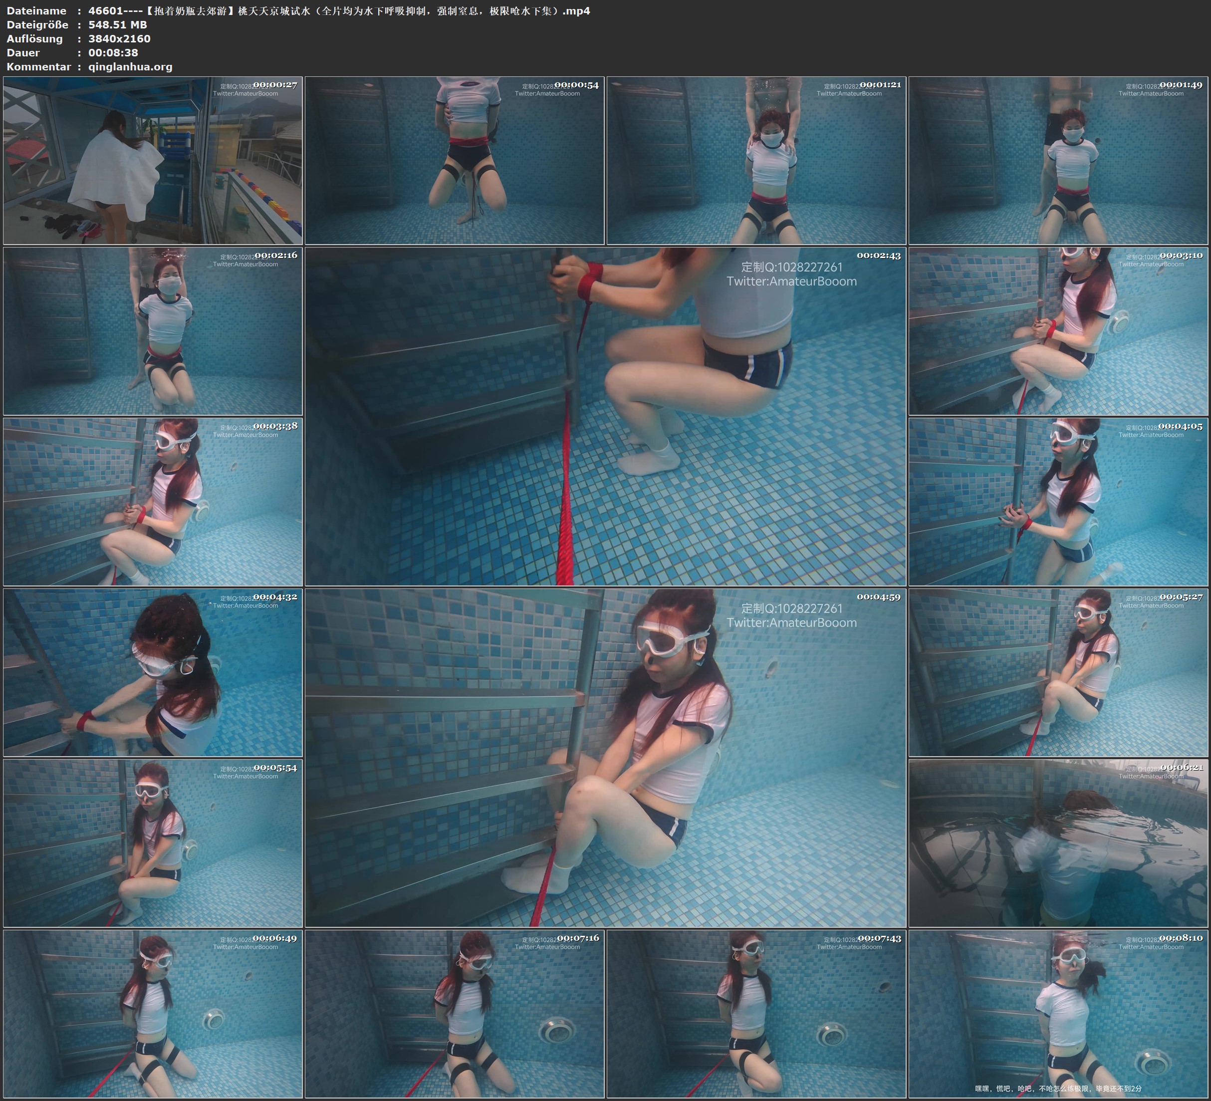
Task: Open the thumbnail at 00:07:43
Action: [x=755, y=1014]
